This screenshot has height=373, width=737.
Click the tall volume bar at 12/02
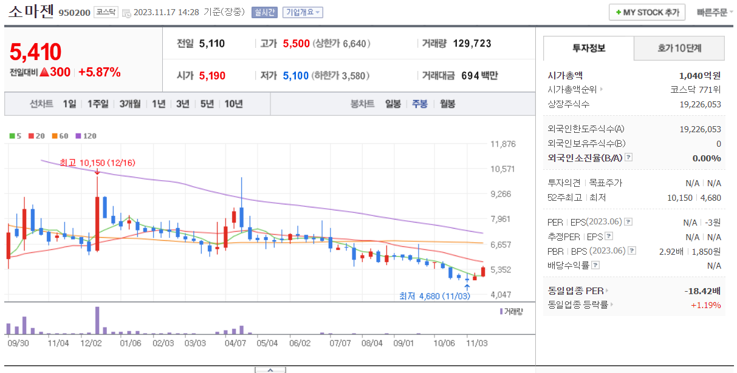click(97, 320)
